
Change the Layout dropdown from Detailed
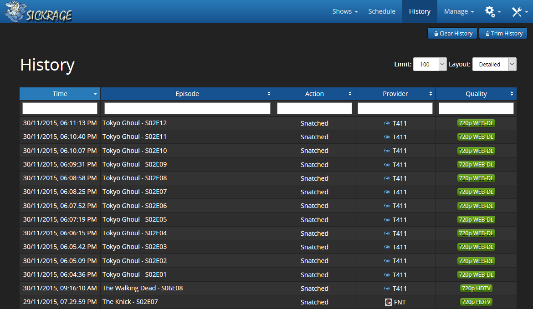494,65
